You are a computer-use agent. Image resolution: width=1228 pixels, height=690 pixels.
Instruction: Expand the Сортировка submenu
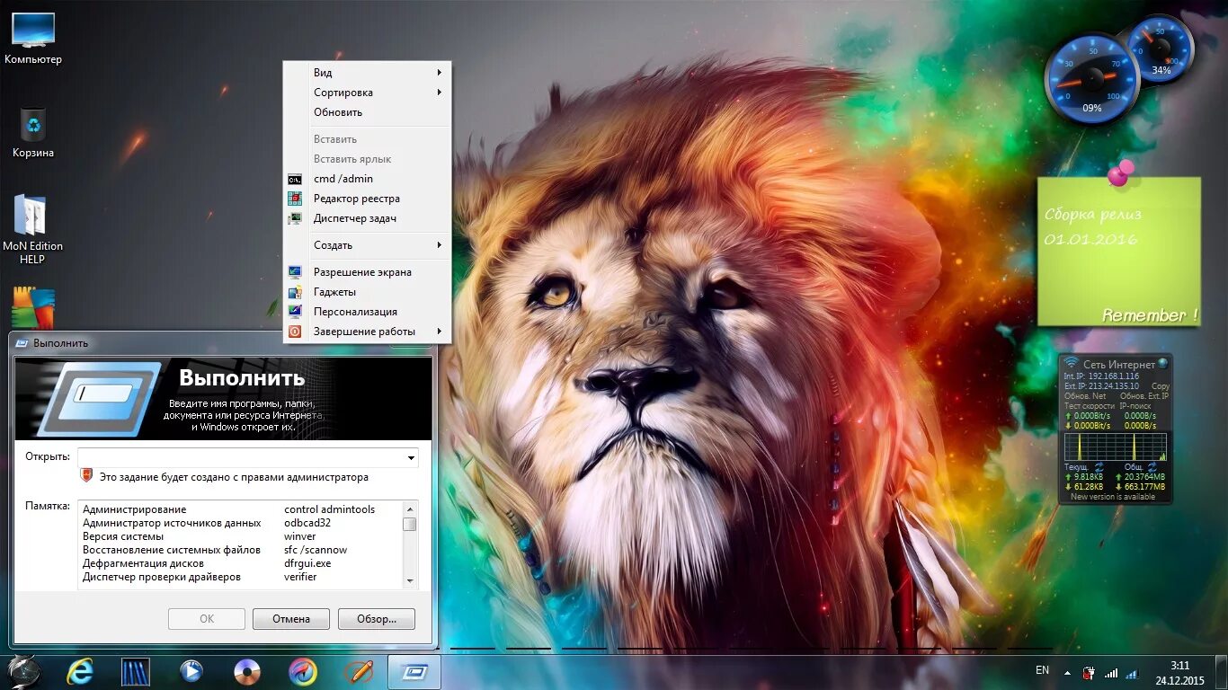pos(367,93)
